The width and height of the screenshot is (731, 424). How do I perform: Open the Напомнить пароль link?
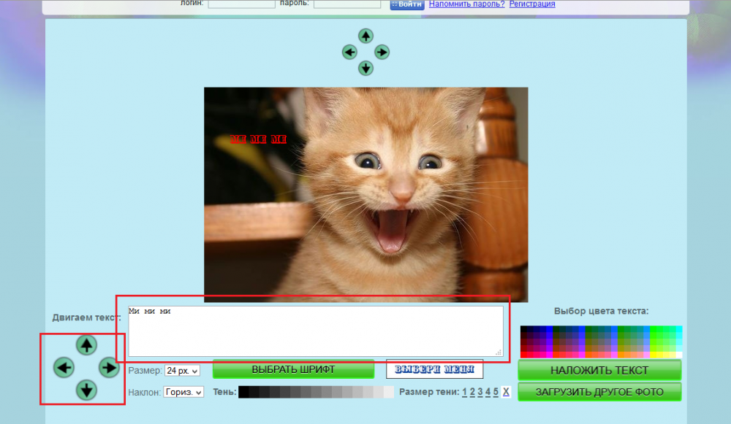pos(466,4)
